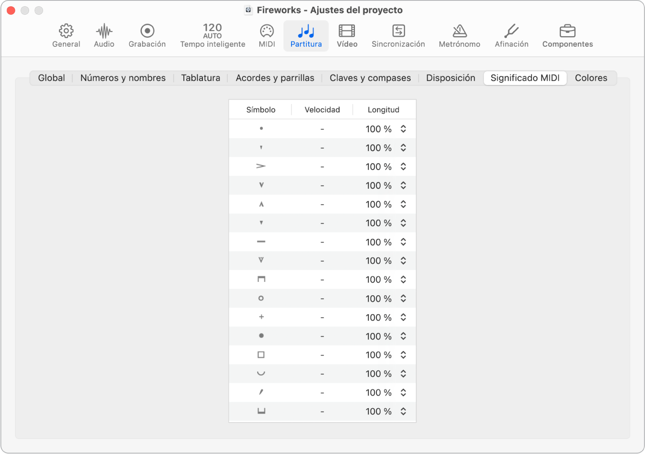
Task: Select the Claves y compases tab
Action: [x=370, y=78]
